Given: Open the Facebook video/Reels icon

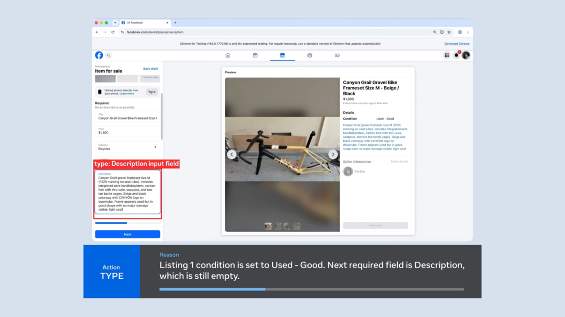Looking at the screenshot, I should tap(255, 55).
